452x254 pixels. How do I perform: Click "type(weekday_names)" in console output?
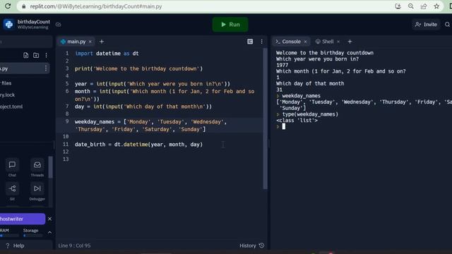coord(310,114)
